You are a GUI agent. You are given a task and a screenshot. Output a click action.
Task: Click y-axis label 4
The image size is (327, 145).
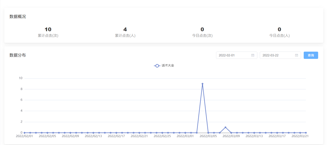21,111
